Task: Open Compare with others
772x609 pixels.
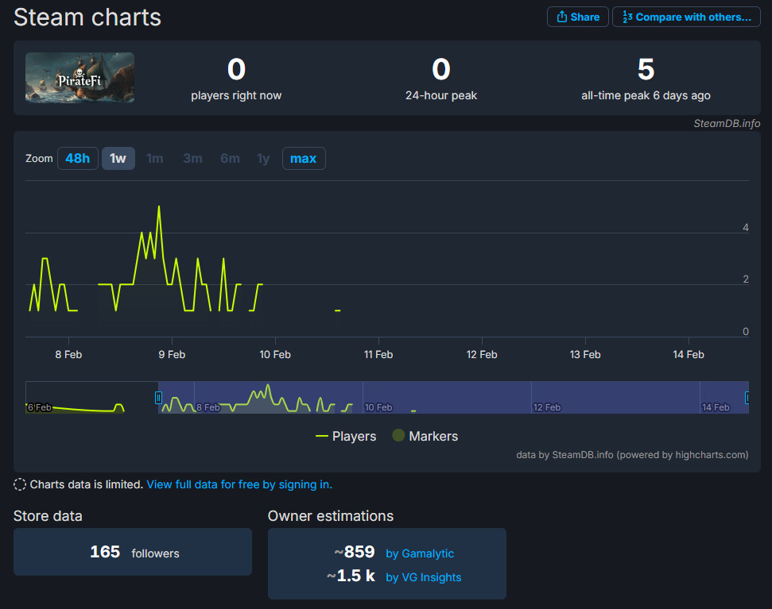Action: 685,17
